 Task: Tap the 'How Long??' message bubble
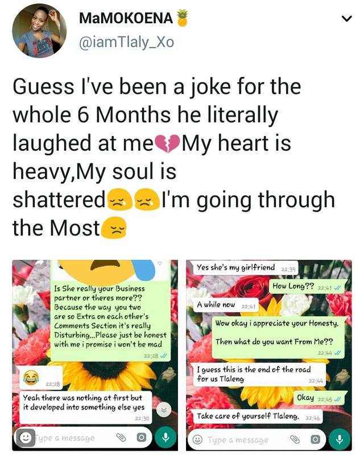(306, 286)
